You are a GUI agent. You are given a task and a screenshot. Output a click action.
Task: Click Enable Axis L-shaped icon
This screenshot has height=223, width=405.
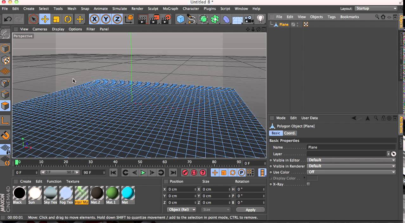click(x=5, y=121)
